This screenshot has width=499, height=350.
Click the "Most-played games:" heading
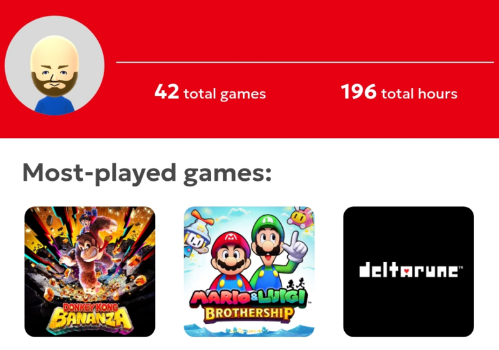147,172
